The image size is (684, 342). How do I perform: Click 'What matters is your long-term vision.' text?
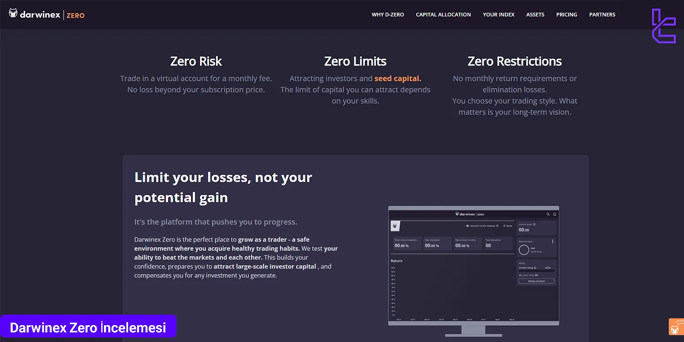click(x=515, y=106)
